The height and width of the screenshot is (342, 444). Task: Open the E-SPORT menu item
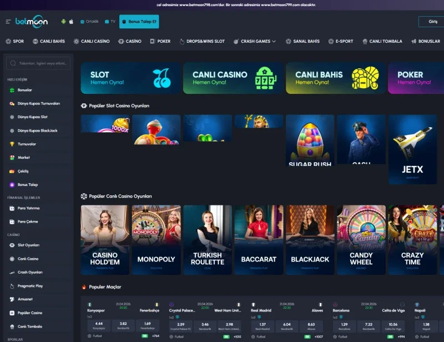coord(341,42)
